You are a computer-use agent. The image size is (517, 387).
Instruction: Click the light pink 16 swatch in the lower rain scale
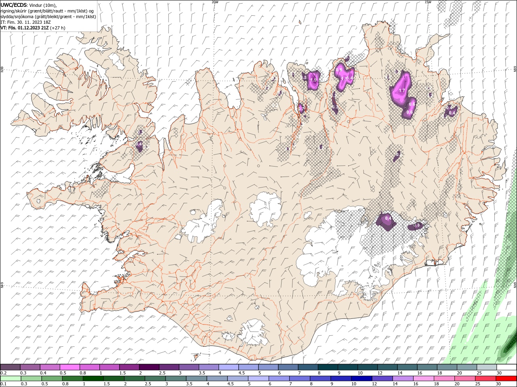[x=423, y=378]
